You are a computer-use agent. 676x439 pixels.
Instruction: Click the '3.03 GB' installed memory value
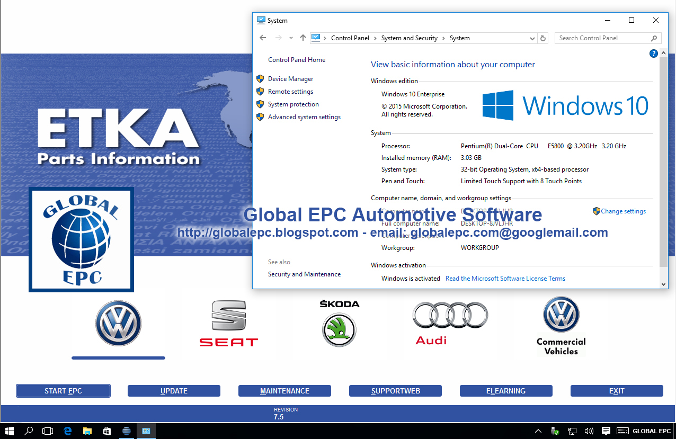[x=471, y=158]
